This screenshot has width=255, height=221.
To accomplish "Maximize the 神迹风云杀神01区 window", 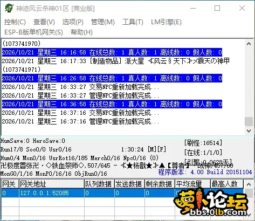I will pos(217,8).
